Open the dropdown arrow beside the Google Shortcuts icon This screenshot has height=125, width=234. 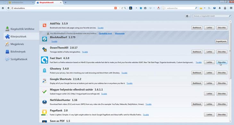pos(136,8)
